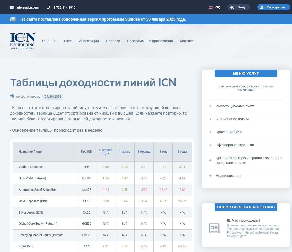Click the arrow beside Инвестиционные счета

(x=210, y=106)
